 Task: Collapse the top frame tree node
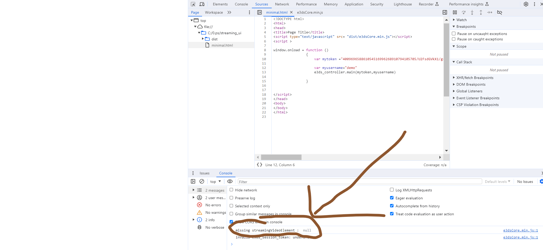[x=192, y=20]
